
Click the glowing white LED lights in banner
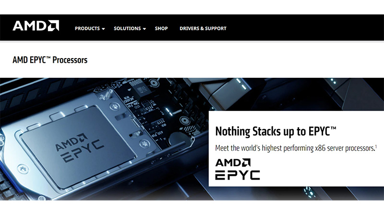point(240,84)
